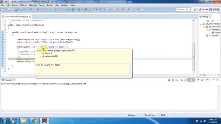Click the Quick Access search field
This screenshot has height=124, width=221.
pos(183,9)
